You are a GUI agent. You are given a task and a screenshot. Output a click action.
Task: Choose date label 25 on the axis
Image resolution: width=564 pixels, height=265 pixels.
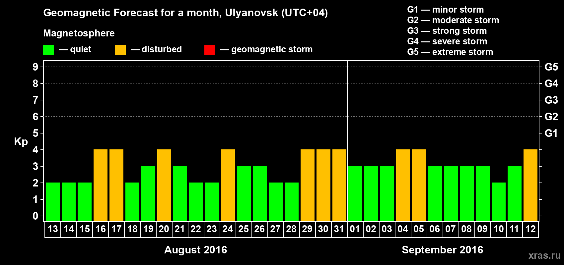[x=244, y=229]
